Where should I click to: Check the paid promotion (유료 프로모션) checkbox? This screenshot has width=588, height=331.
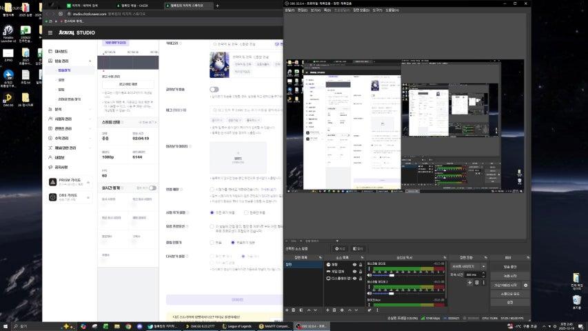pos(212,226)
